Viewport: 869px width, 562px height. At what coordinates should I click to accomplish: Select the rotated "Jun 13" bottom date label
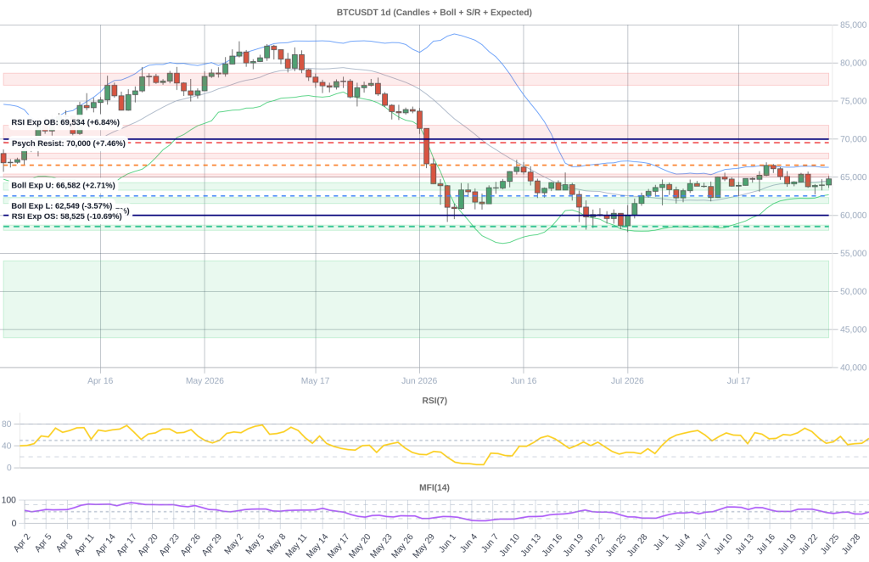(530, 545)
